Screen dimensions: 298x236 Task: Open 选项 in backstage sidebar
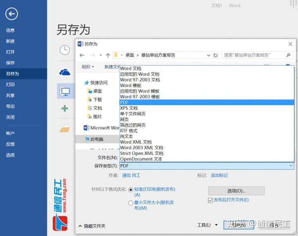(10, 155)
